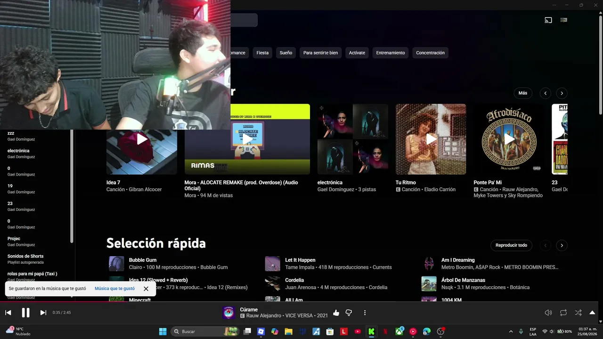
Task: Play the Tu Ritmo card
Action: [x=431, y=139]
